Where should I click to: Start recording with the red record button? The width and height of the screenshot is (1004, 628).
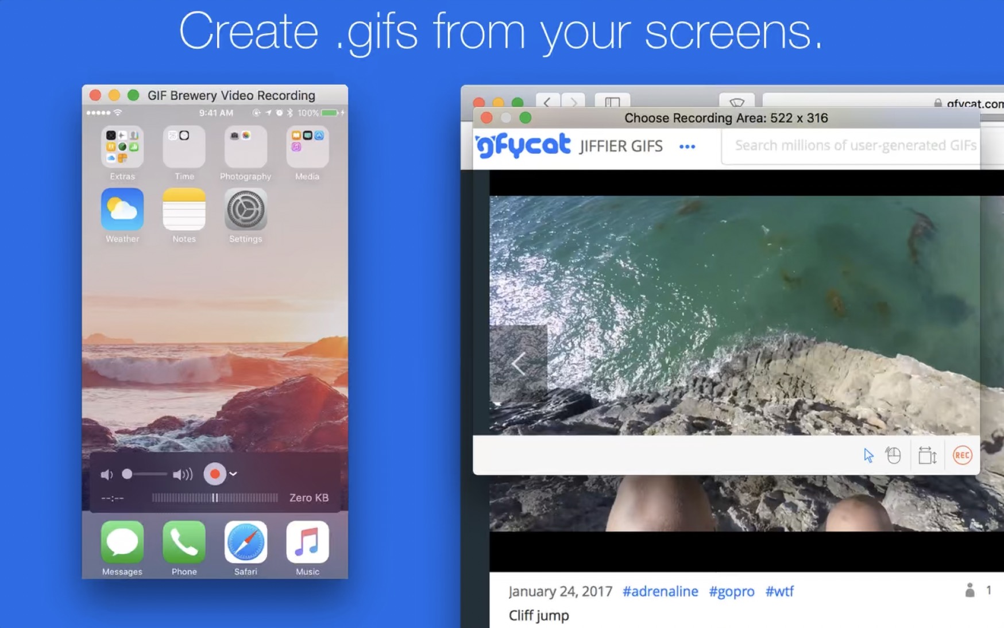215,474
